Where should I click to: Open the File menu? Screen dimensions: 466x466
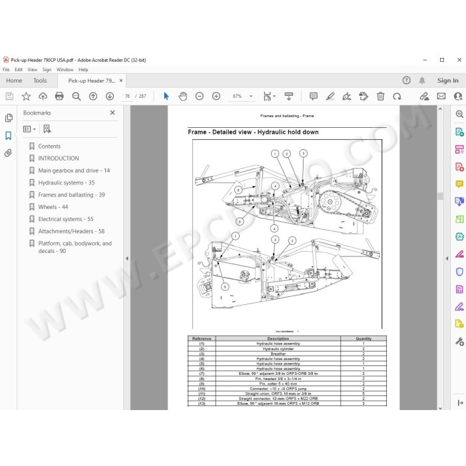(6, 69)
